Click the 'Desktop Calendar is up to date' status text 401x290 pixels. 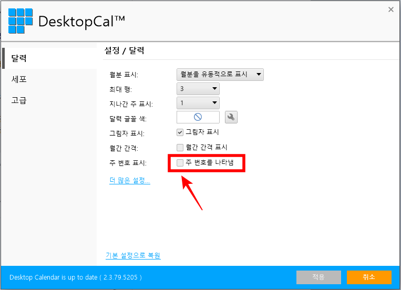[76, 277]
